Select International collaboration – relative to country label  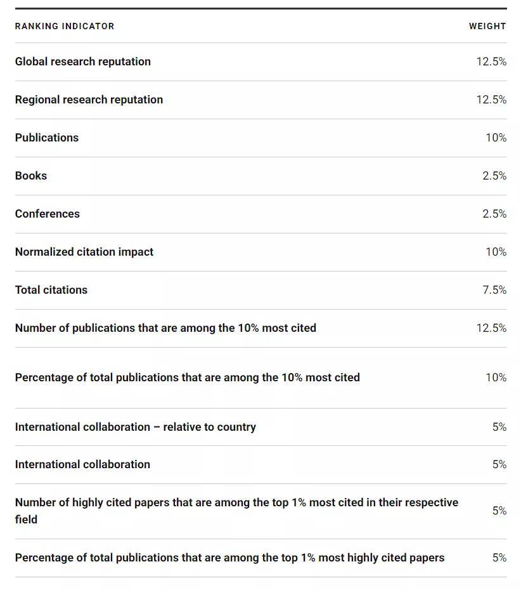[136, 427]
